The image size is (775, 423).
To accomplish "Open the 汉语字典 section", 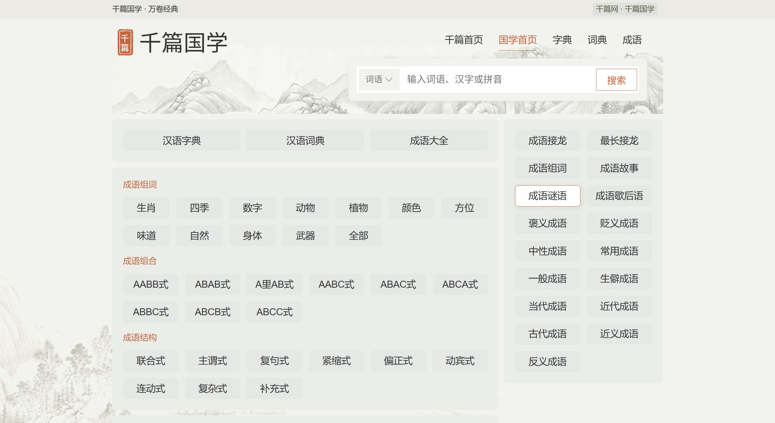I will pos(181,140).
